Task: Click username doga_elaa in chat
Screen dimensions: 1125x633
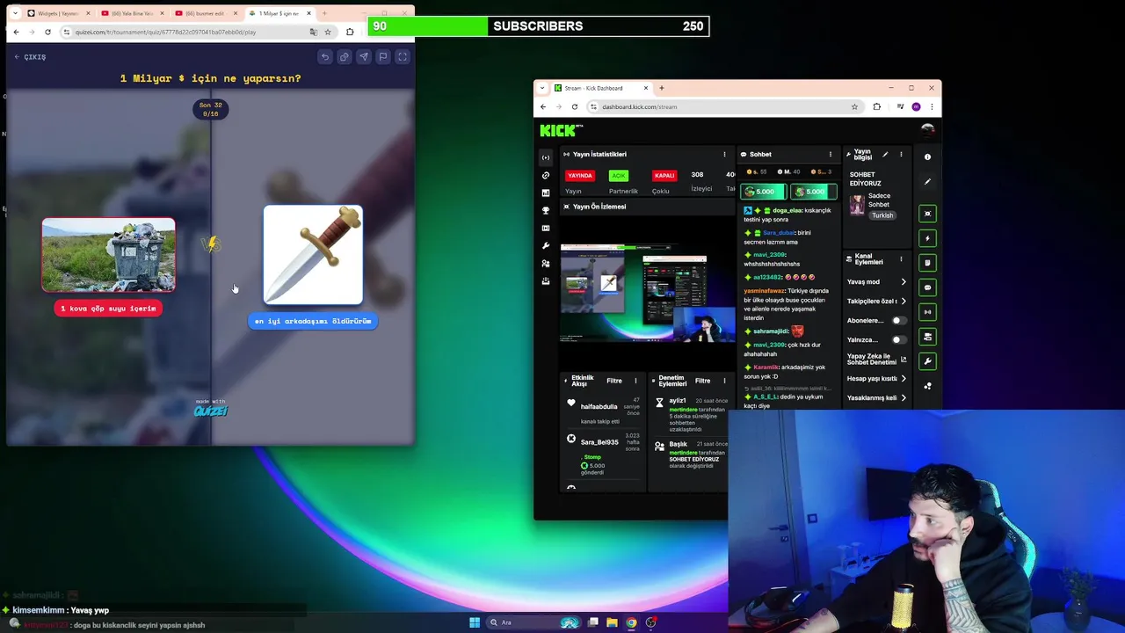Action: 787,210
